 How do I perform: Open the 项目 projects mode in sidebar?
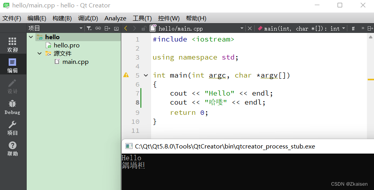[13, 128]
